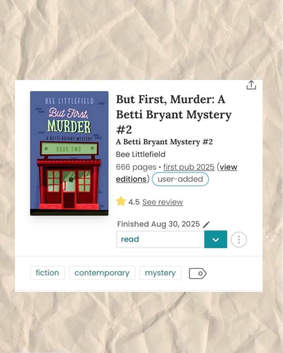283x353 pixels.
Task: Open the But First, Murder cover thumbnail
Action: [x=69, y=153]
